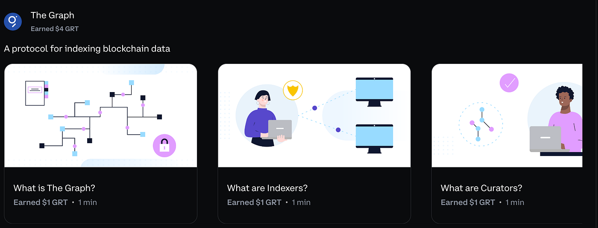Click the upper blue monitor icon
The image size is (598, 228).
[374, 92]
